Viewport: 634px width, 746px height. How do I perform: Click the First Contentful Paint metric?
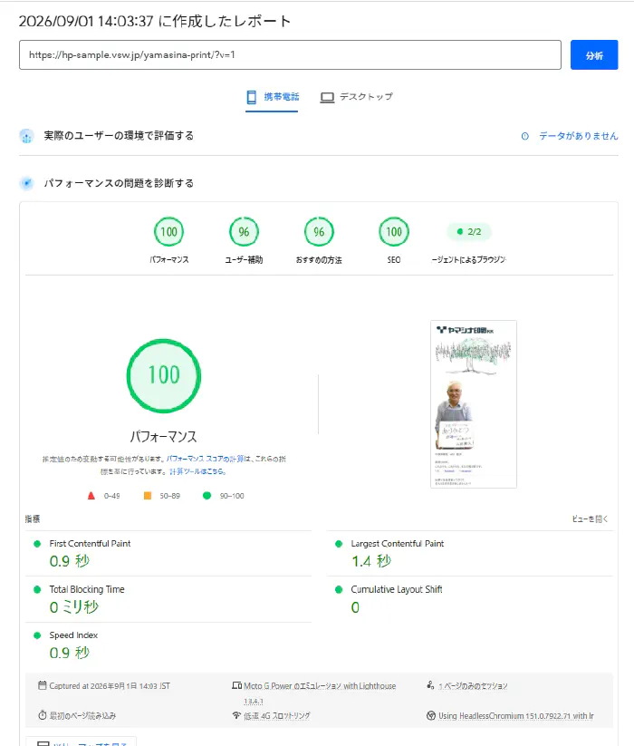click(x=168, y=553)
